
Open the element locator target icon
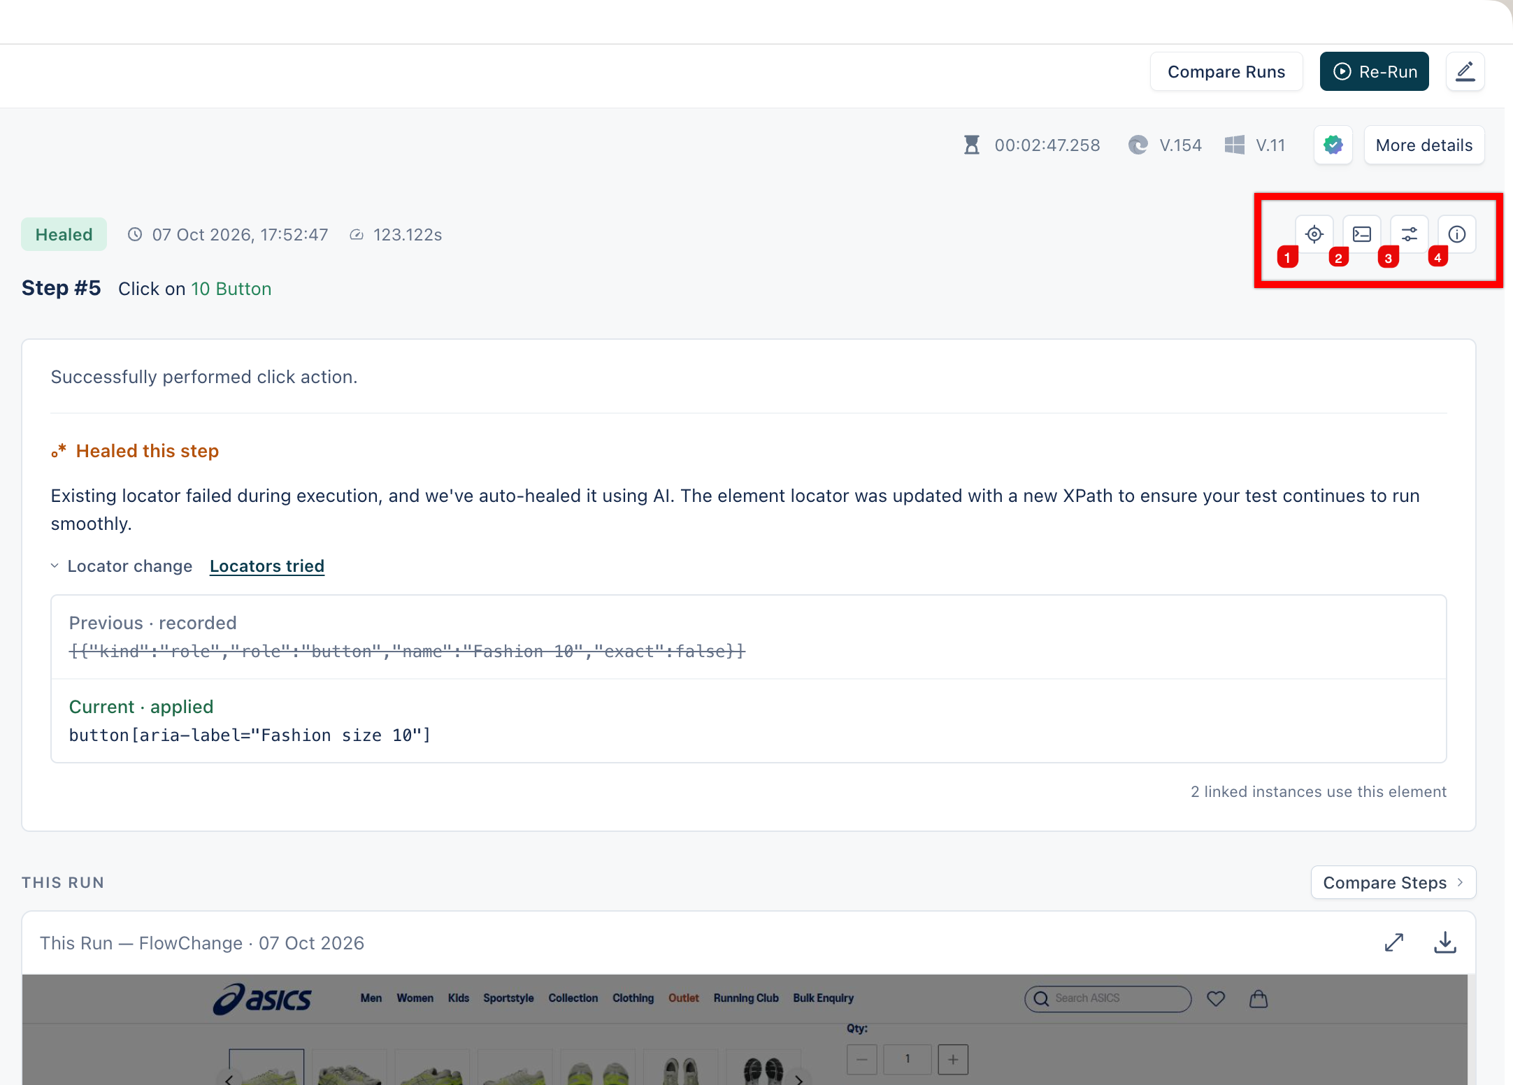click(x=1314, y=234)
